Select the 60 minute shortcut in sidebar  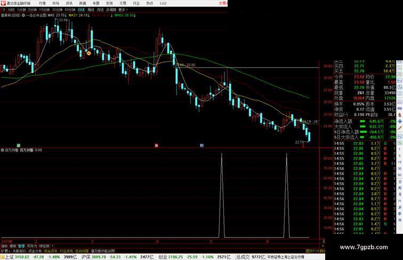400,175
